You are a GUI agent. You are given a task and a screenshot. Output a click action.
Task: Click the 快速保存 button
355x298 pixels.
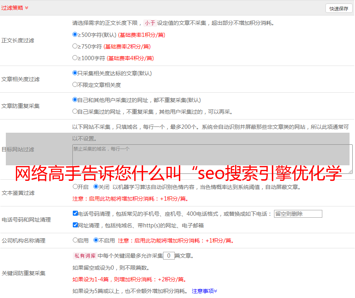tap(339, 9)
